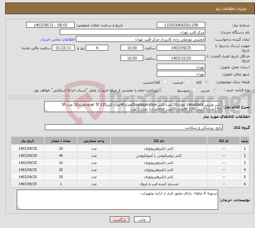Select the جزیی purchase type radio
Screen dimensions: 255x228
[x=215, y=90]
